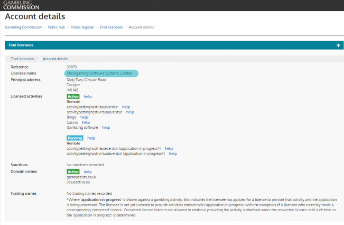Click the Sanctions field label

click(x=19, y=165)
